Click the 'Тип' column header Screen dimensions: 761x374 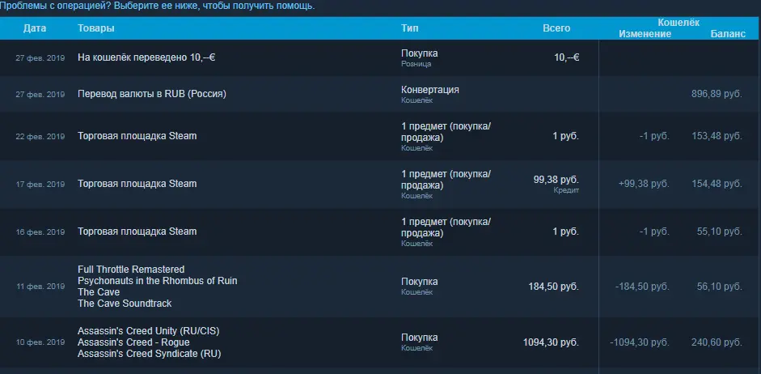click(410, 28)
